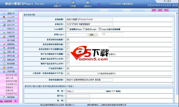Open 系统数据交互 submenu item
Viewport: 179px width, 107px height.
coord(11,84)
